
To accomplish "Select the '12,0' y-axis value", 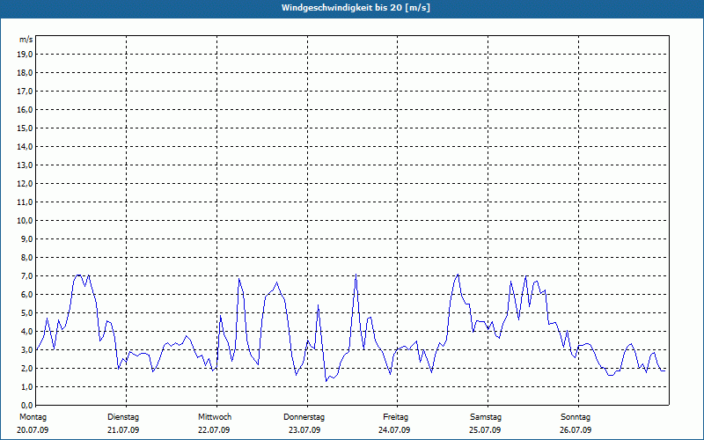I will tap(25, 184).
